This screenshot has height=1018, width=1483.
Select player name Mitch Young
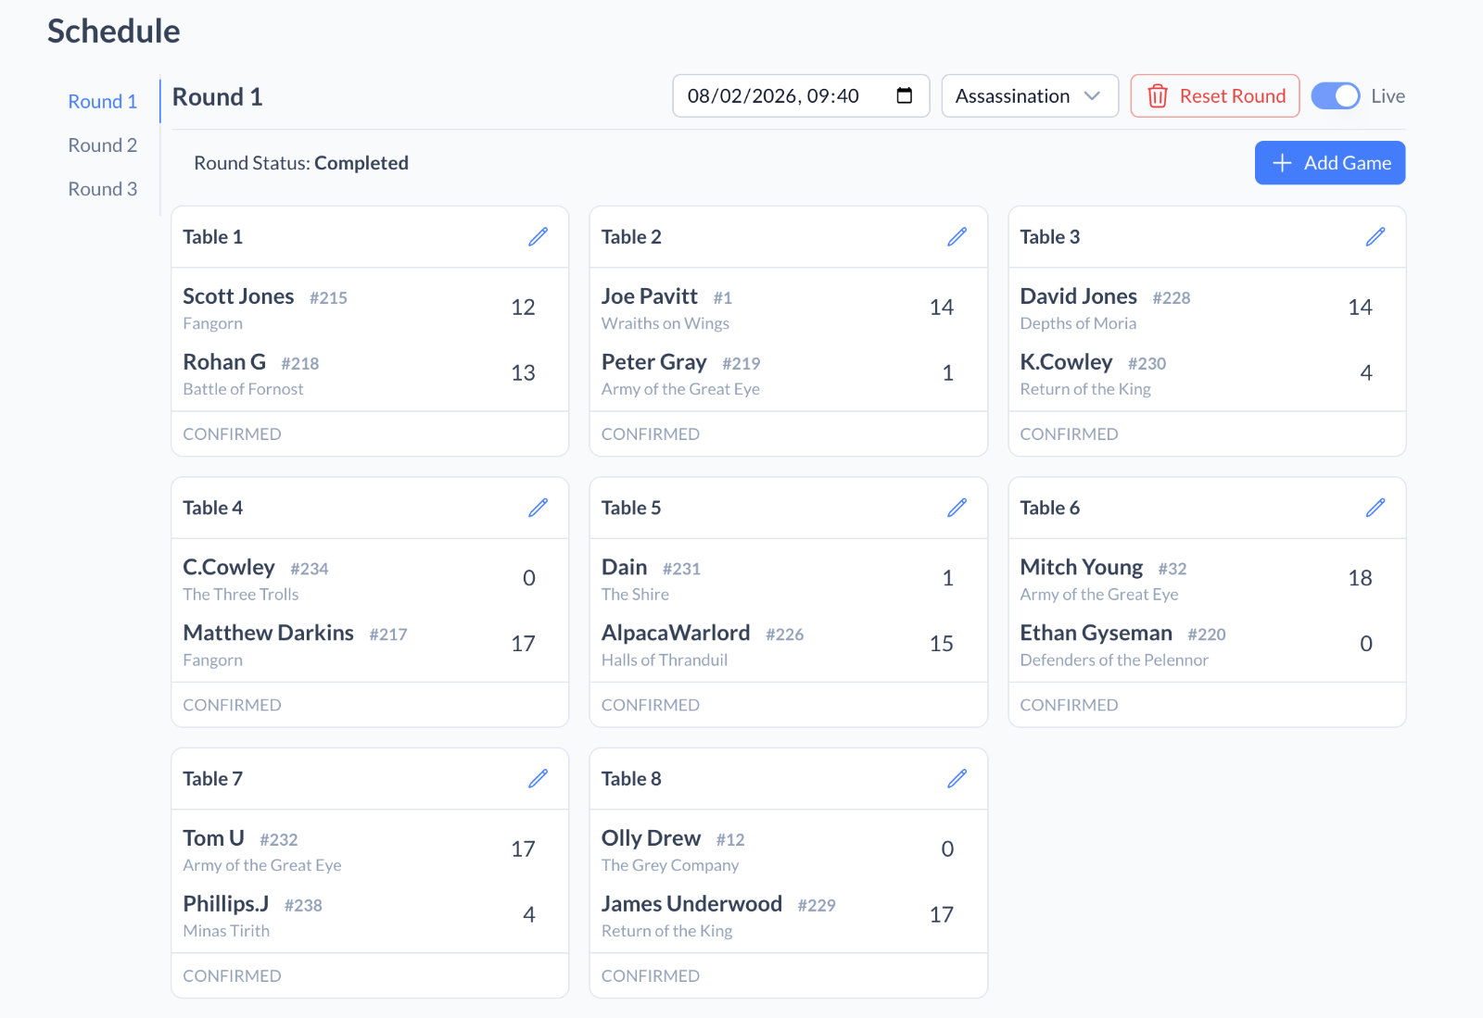[x=1081, y=567]
